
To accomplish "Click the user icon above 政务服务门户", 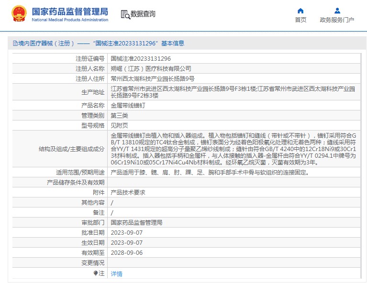I will coord(337,11).
